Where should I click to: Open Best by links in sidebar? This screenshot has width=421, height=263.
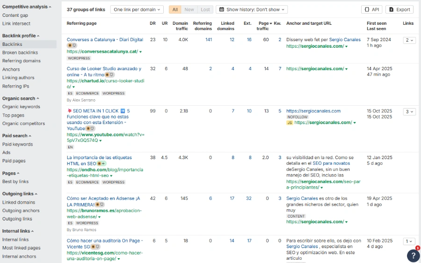(15, 182)
